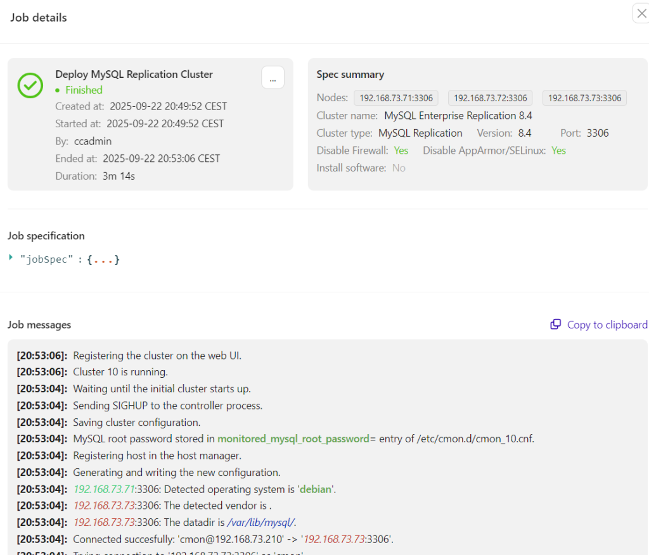This screenshot has height=555, width=649.
Task: Select node chip 192.168.73.73:3306
Action: pyautogui.click(x=584, y=98)
